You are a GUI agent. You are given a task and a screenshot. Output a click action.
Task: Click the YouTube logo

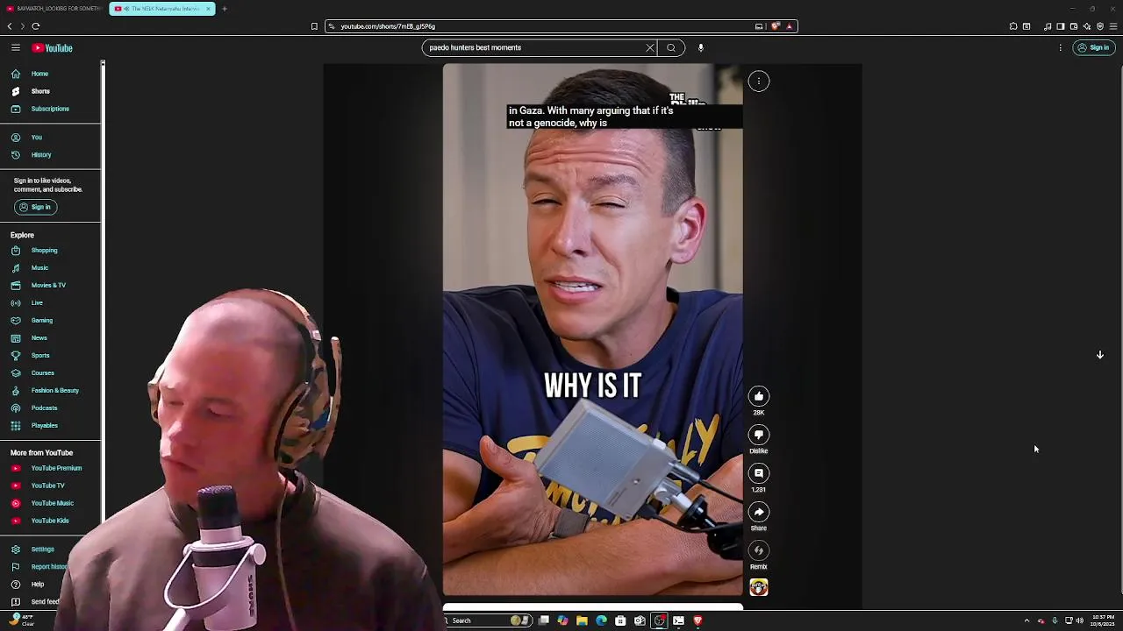[53, 48]
